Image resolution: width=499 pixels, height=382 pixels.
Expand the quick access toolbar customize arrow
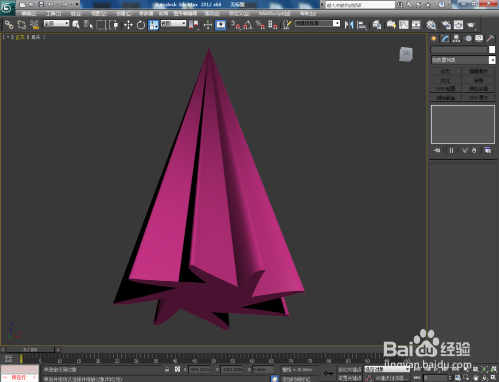point(77,4)
